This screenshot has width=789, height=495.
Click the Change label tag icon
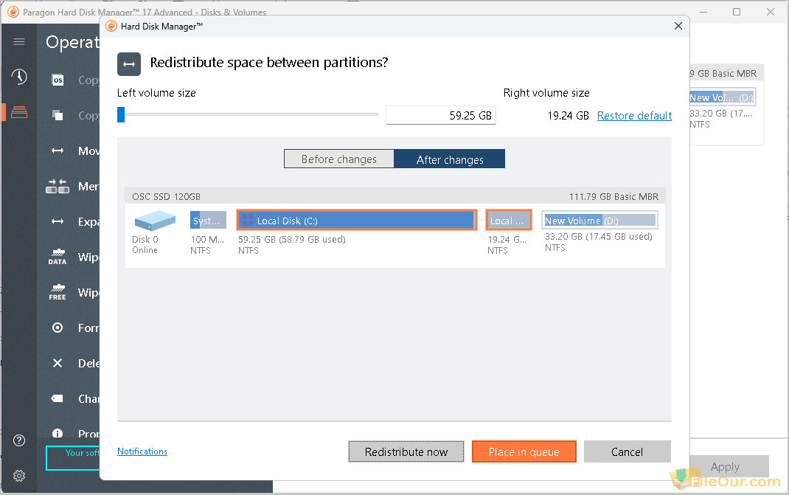coord(58,398)
